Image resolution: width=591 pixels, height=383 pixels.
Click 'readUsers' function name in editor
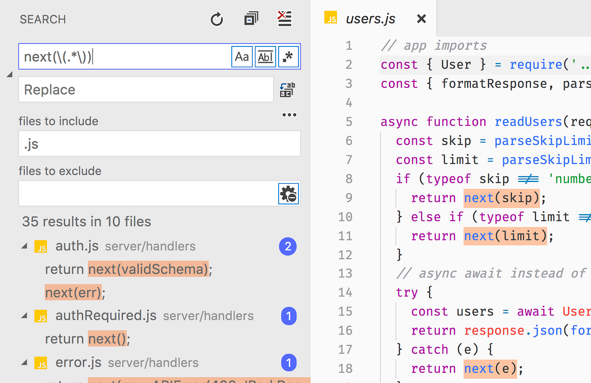coord(528,122)
